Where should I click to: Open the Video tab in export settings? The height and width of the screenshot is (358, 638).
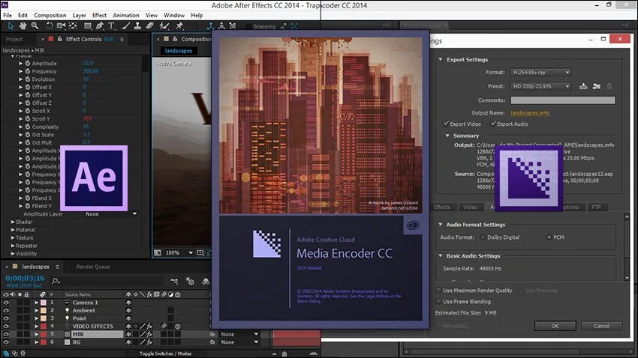coord(470,207)
